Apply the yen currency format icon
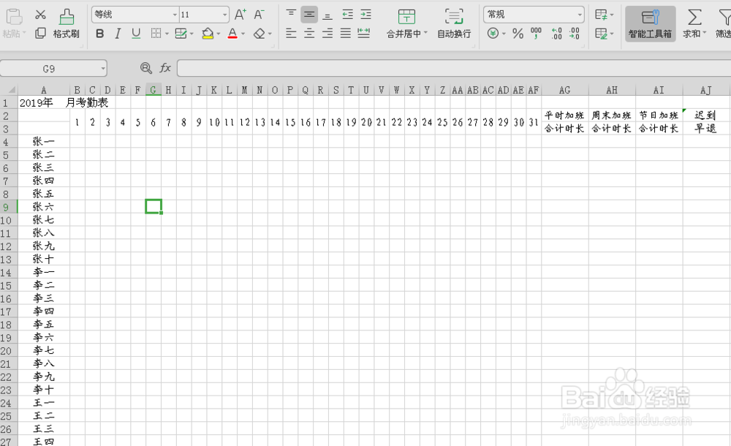731x446 pixels. (x=493, y=33)
